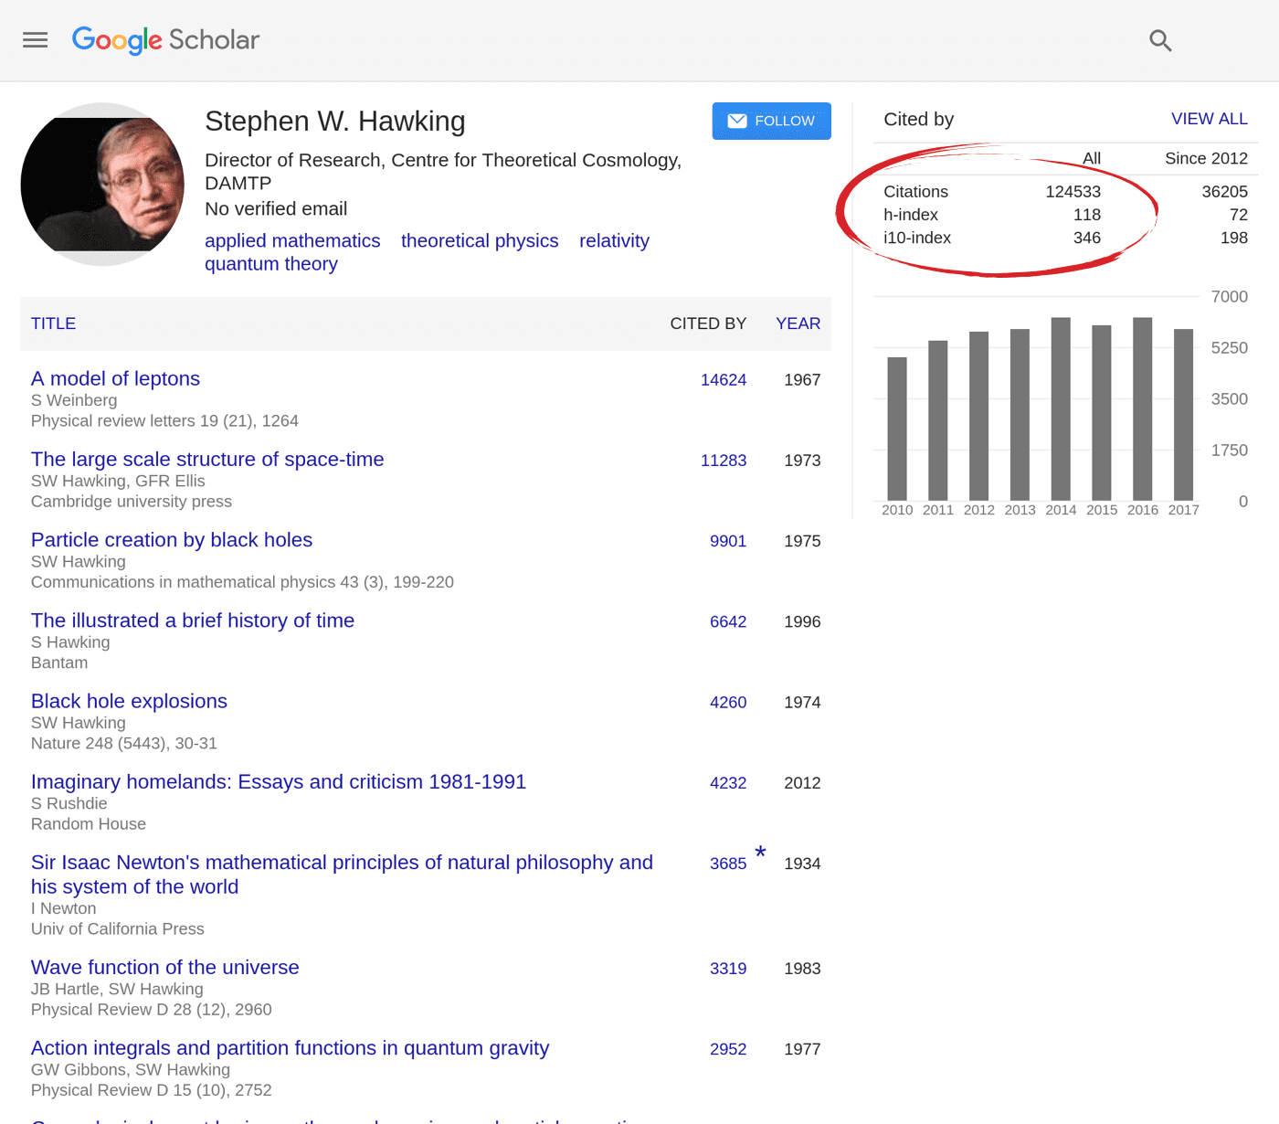
Task: Click the FOLLOW button
Action: coord(771,121)
